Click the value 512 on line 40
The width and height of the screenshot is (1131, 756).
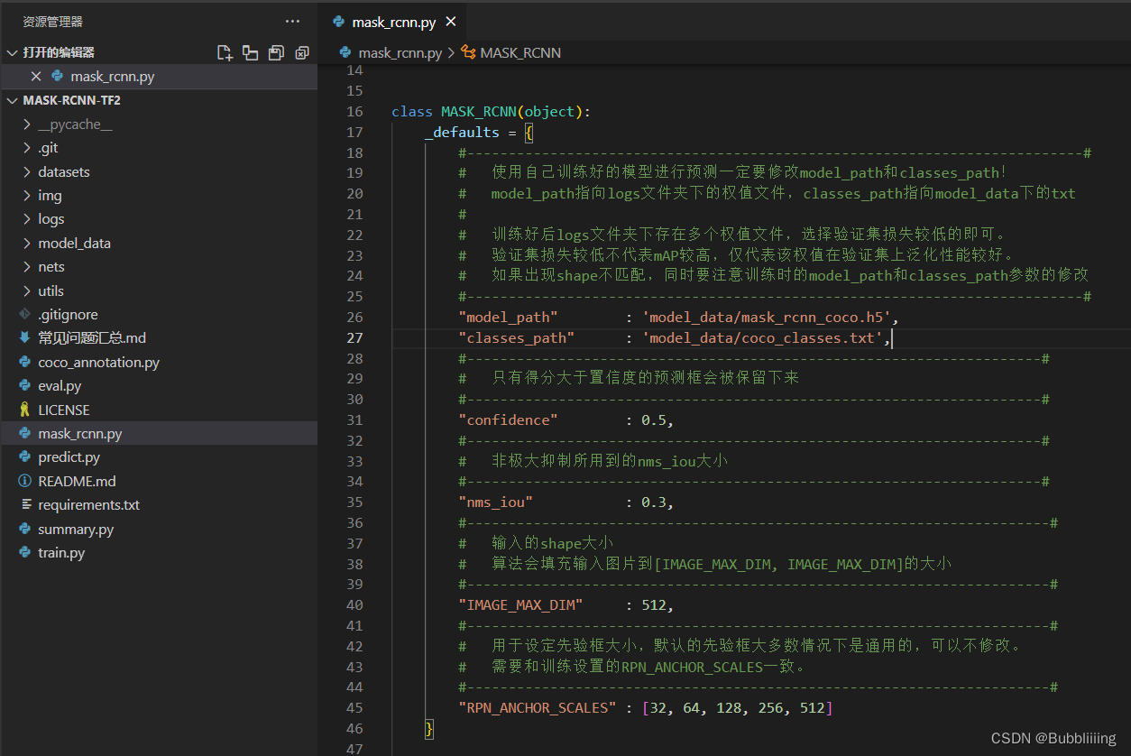click(x=653, y=604)
